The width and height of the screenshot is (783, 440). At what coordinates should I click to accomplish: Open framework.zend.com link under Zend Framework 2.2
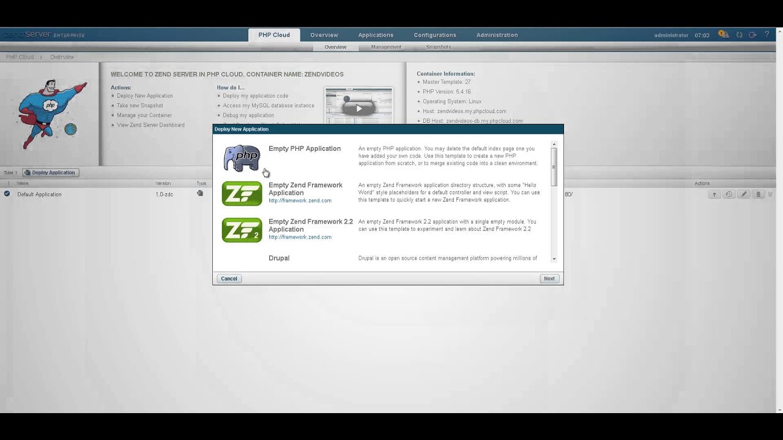(300, 237)
